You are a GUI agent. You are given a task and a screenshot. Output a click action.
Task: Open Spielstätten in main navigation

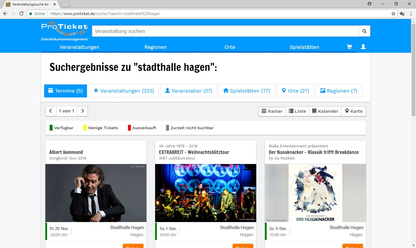click(x=304, y=47)
